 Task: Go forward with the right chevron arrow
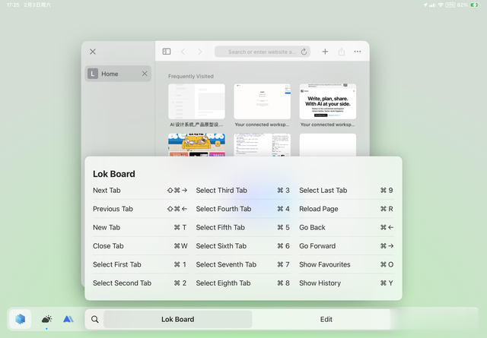coord(199,52)
